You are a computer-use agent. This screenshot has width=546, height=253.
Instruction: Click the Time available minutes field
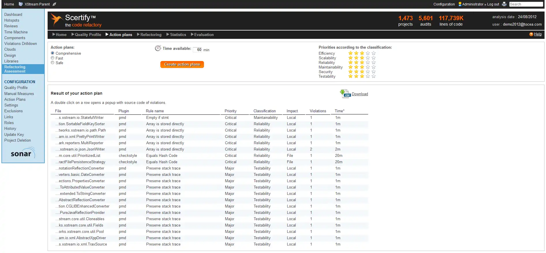click(197, 50)
